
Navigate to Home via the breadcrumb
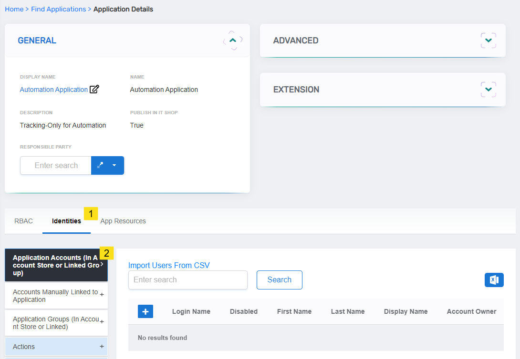click(x=14, y=9)
